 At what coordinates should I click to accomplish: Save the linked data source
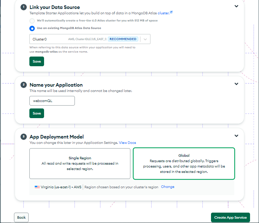[37, 62]
